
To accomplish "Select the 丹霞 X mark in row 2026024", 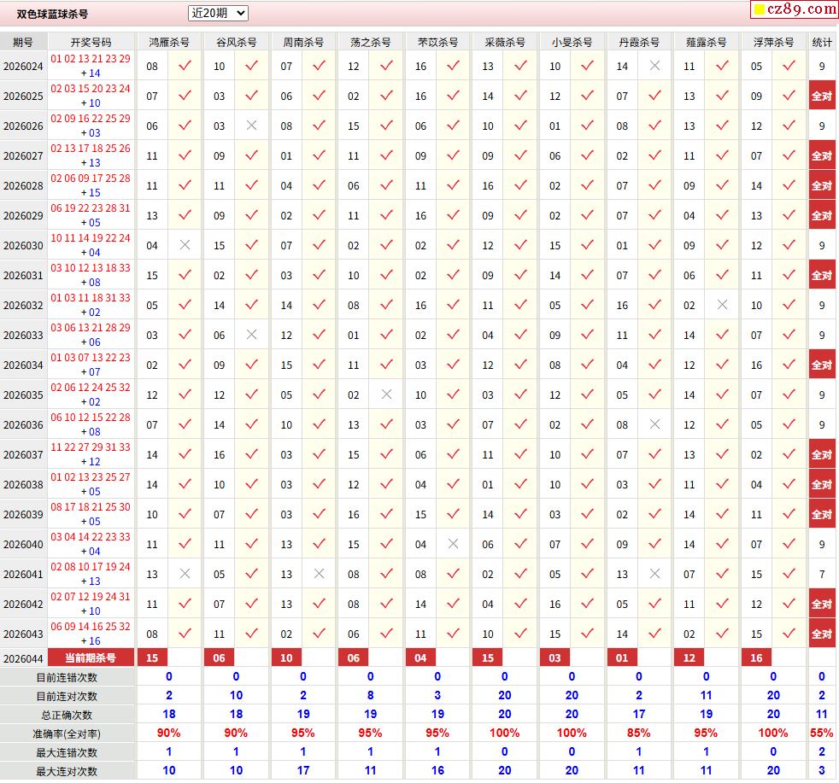I will pyautogui.click(x=654, y=66).
